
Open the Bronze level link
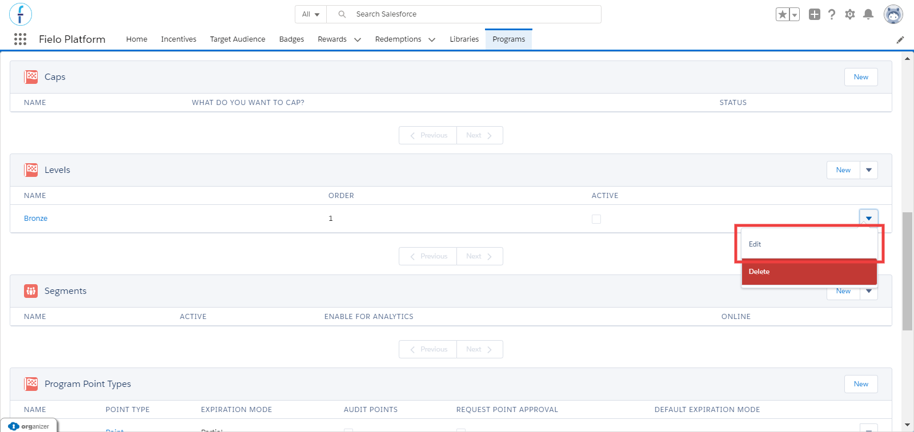pyautogui.click(x=35, y=219)
